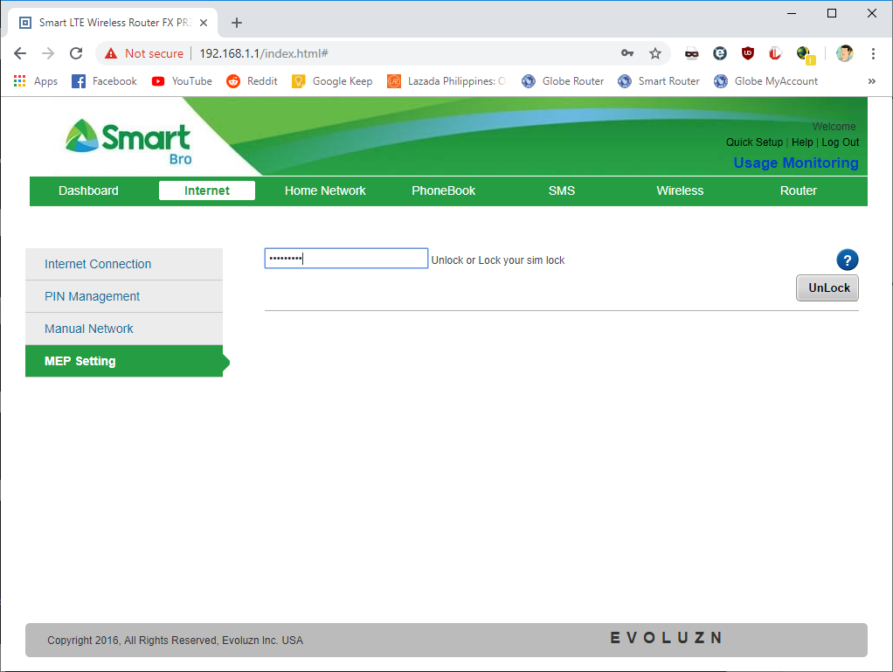Viewport: 893px width, 672px height.
Task: Click the bookmark star icon in address bar
Action: (655, 53)
